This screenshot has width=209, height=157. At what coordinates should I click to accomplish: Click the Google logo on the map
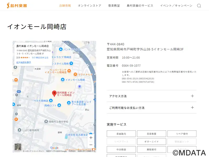click(54, 148)
